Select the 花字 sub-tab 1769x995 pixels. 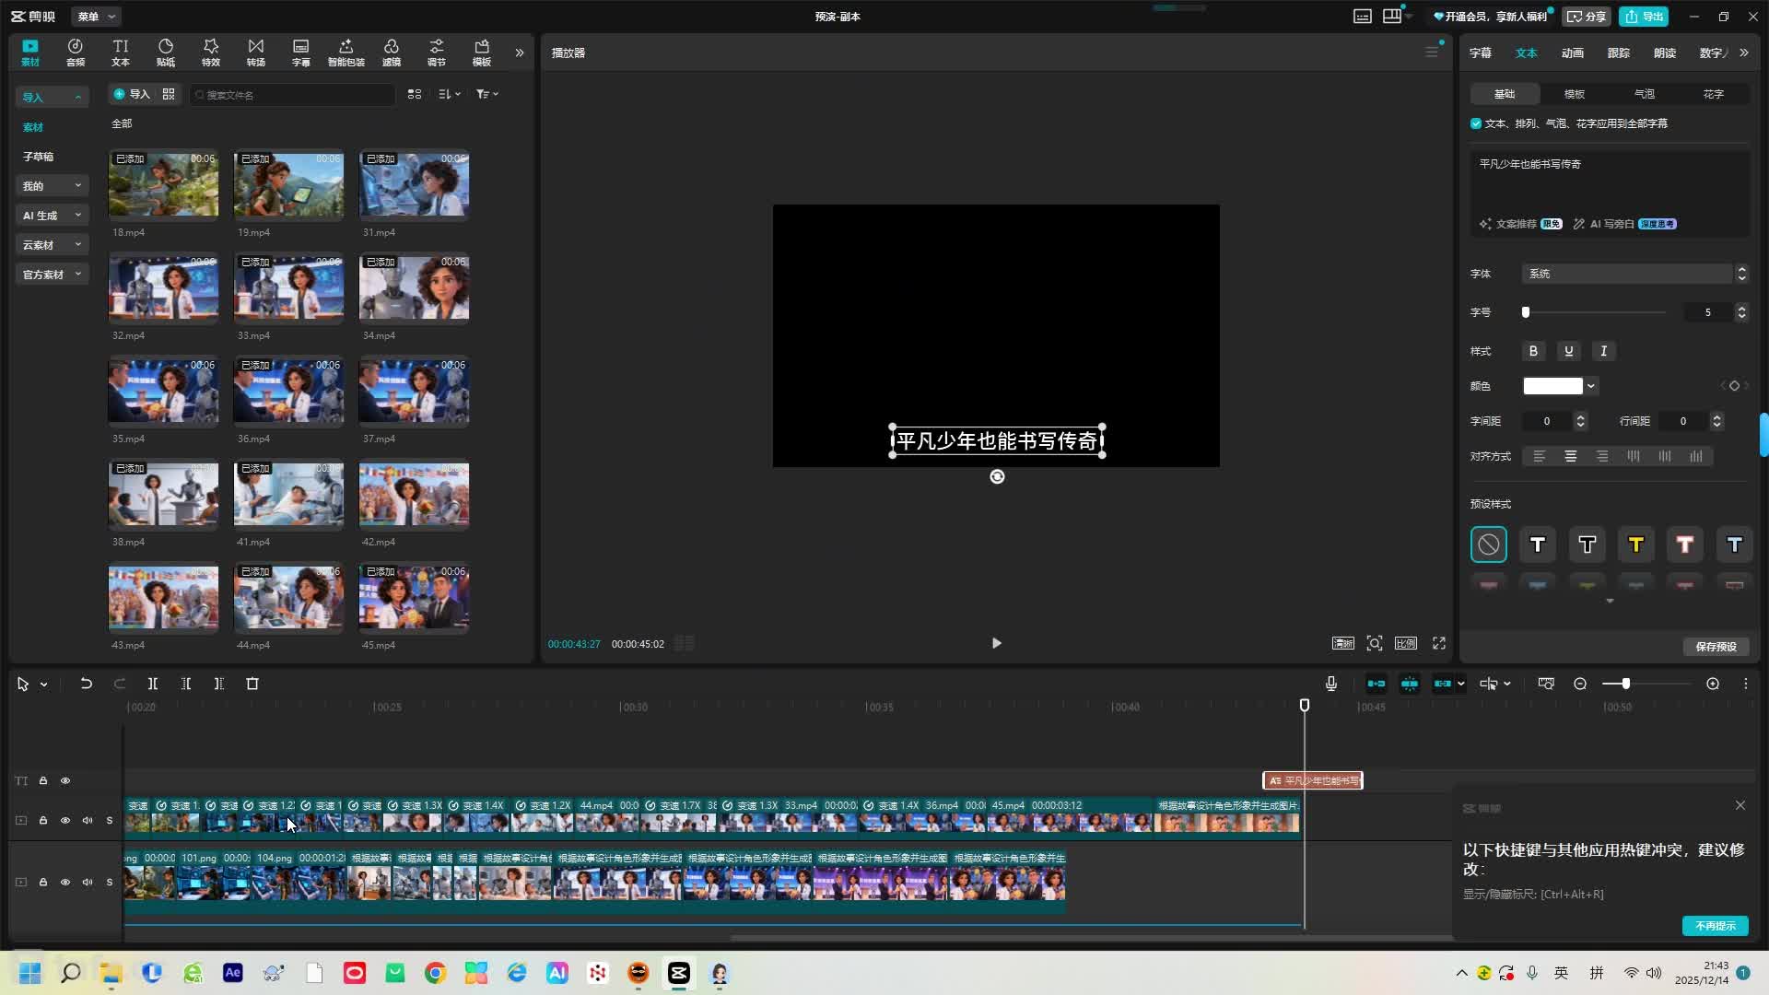pyautogui.click(x=1713, y=94)
